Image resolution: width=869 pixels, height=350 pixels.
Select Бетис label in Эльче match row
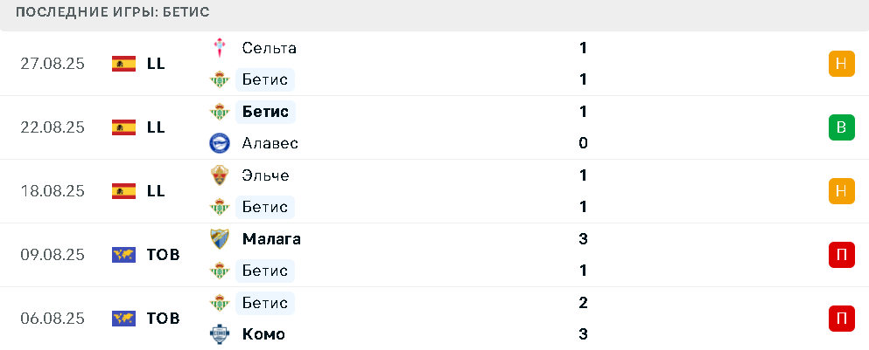pos(265,207)
